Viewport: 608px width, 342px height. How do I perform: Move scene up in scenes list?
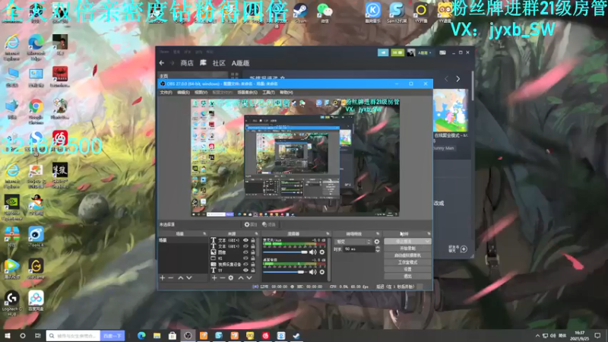coord(181,277)
